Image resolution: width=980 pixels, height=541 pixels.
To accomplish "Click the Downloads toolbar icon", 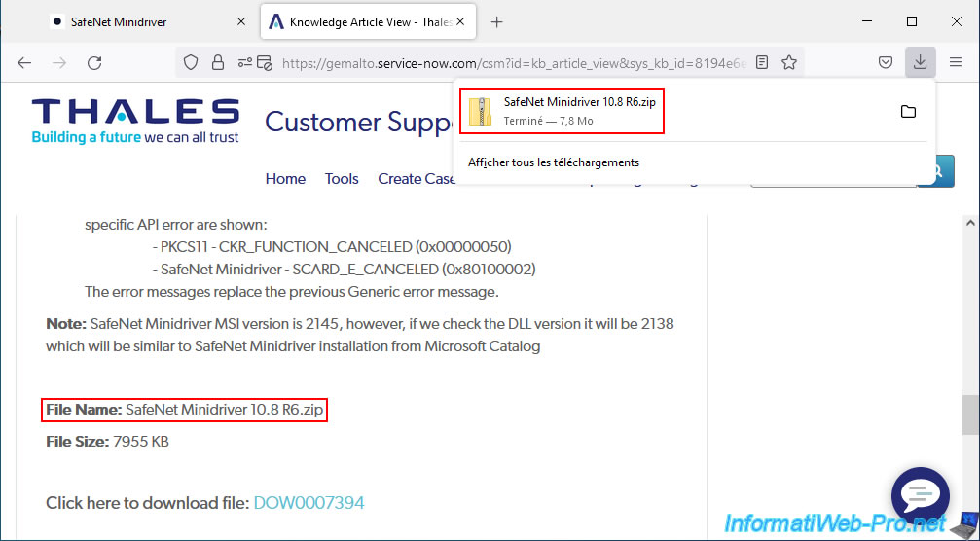I will point(919,62).
